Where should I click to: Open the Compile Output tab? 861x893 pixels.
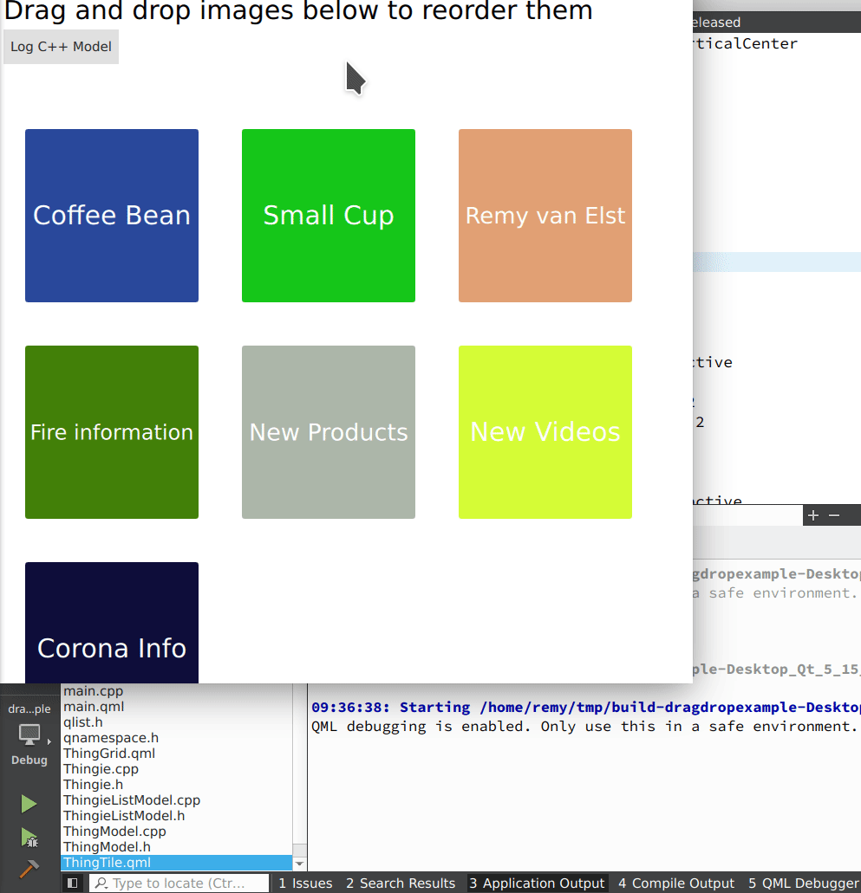pyautogui.click(x=676, y=883)
